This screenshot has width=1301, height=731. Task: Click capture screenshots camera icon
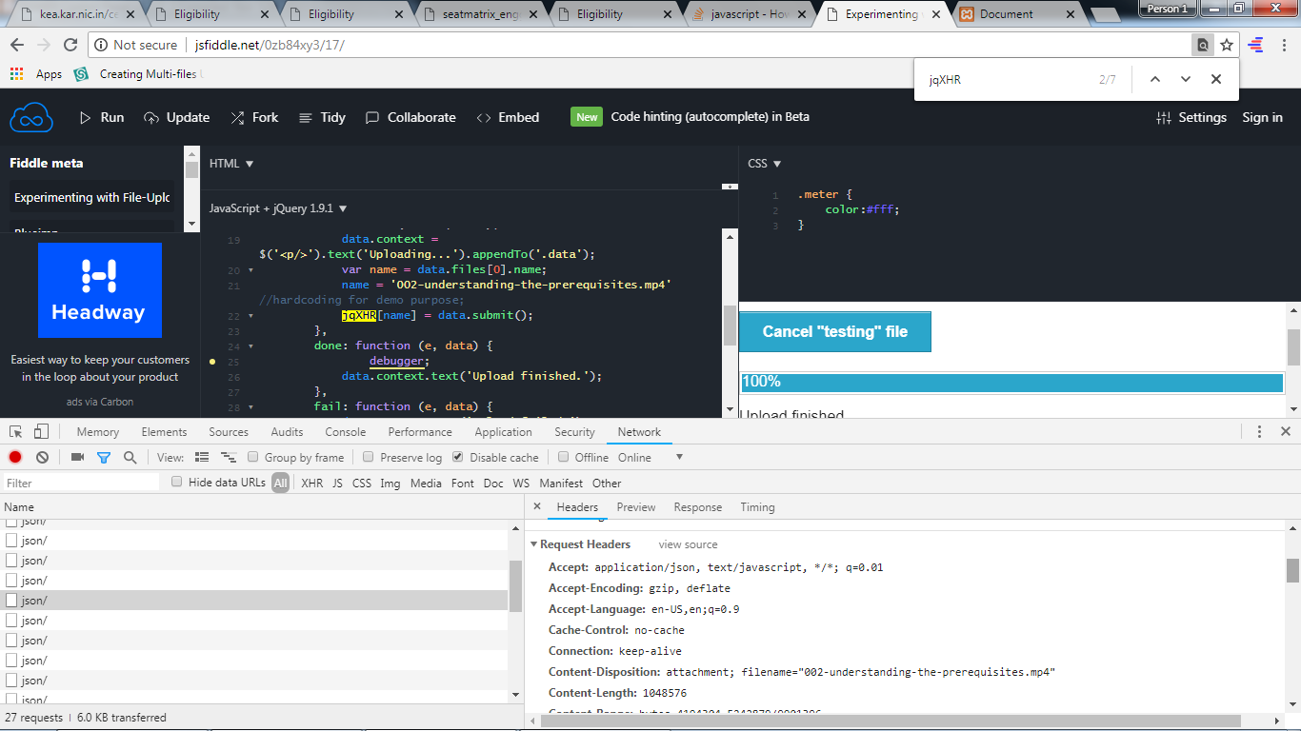77,458
